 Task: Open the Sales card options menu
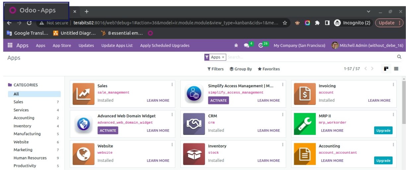pyautogui.click(x=172, y=85)
